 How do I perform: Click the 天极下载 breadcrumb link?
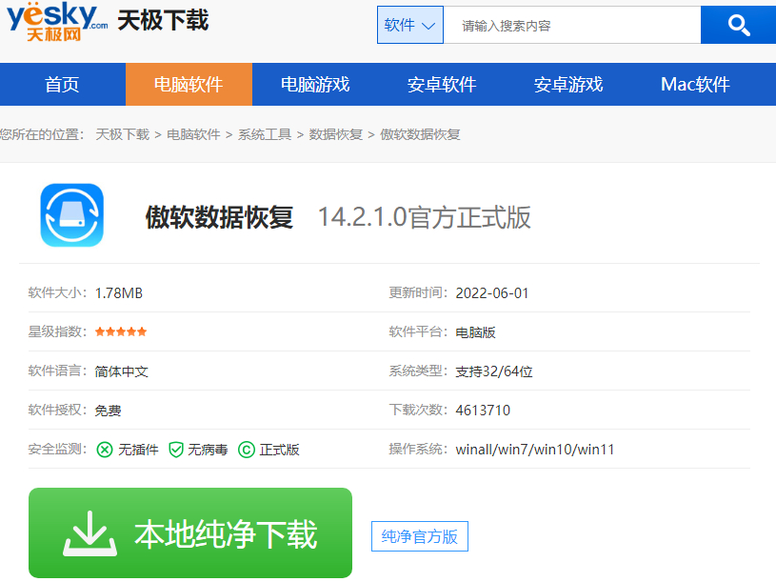122,134
